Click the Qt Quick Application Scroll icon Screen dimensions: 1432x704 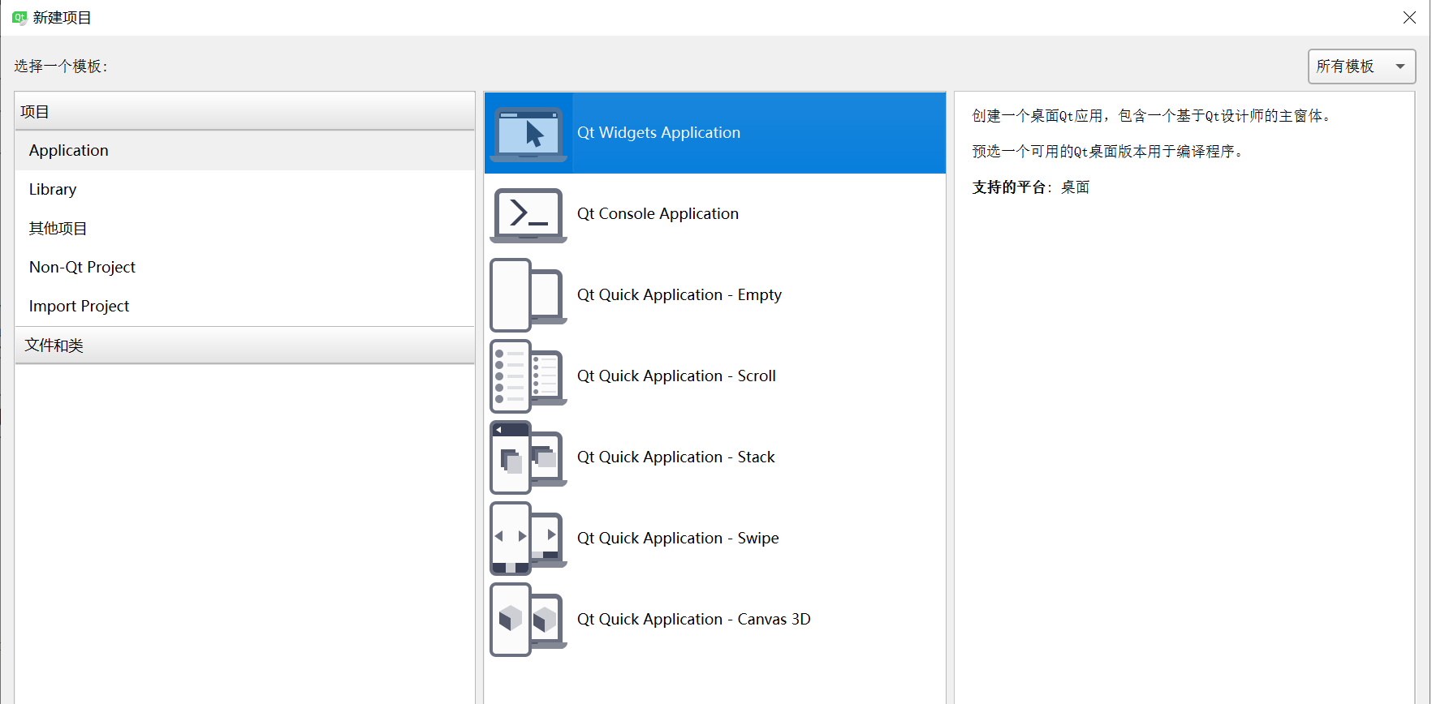point(528,376)
